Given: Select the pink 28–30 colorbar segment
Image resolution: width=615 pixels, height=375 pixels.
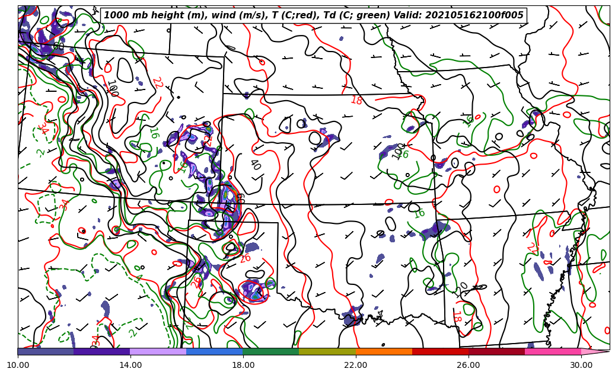Looking at the screenshot, I should coord(553,351).
